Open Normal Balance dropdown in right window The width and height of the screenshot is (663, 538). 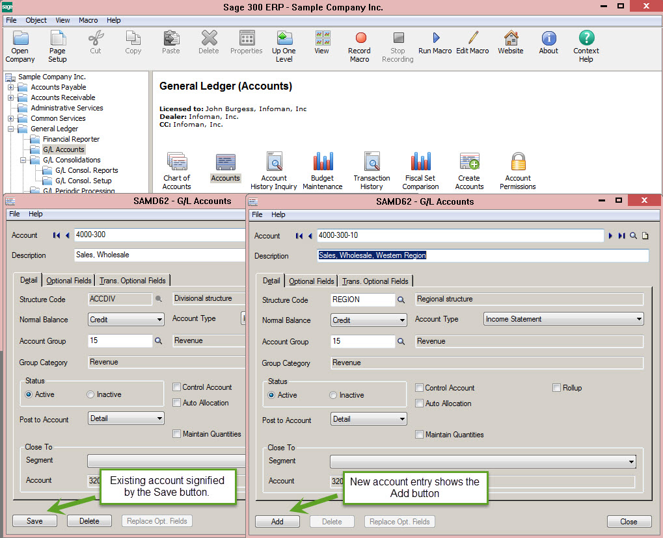pyautogui.click(x=369, y=320)
